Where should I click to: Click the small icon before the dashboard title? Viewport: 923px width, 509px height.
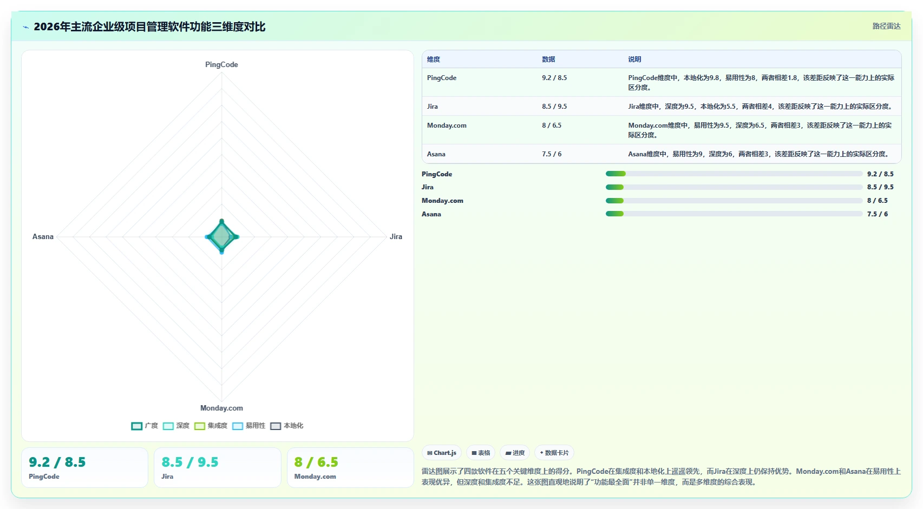point(25,27)
